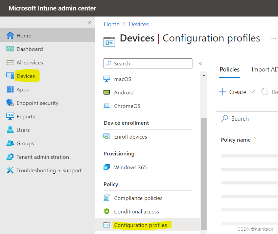Collapse the main left navigation sidebar
278x234 pixels.
pos(89,23)
